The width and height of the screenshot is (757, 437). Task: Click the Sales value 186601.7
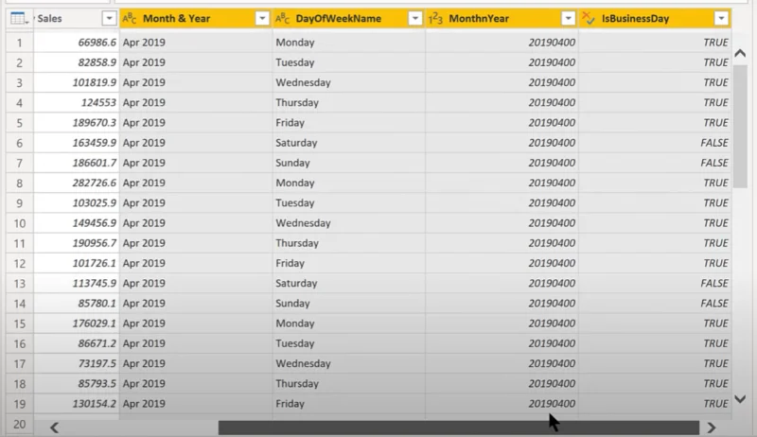click(94, 163)
